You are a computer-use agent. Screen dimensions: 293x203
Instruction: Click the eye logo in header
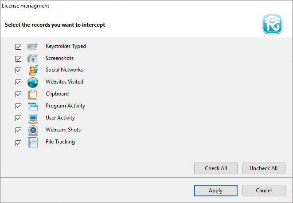pos(272,24)
